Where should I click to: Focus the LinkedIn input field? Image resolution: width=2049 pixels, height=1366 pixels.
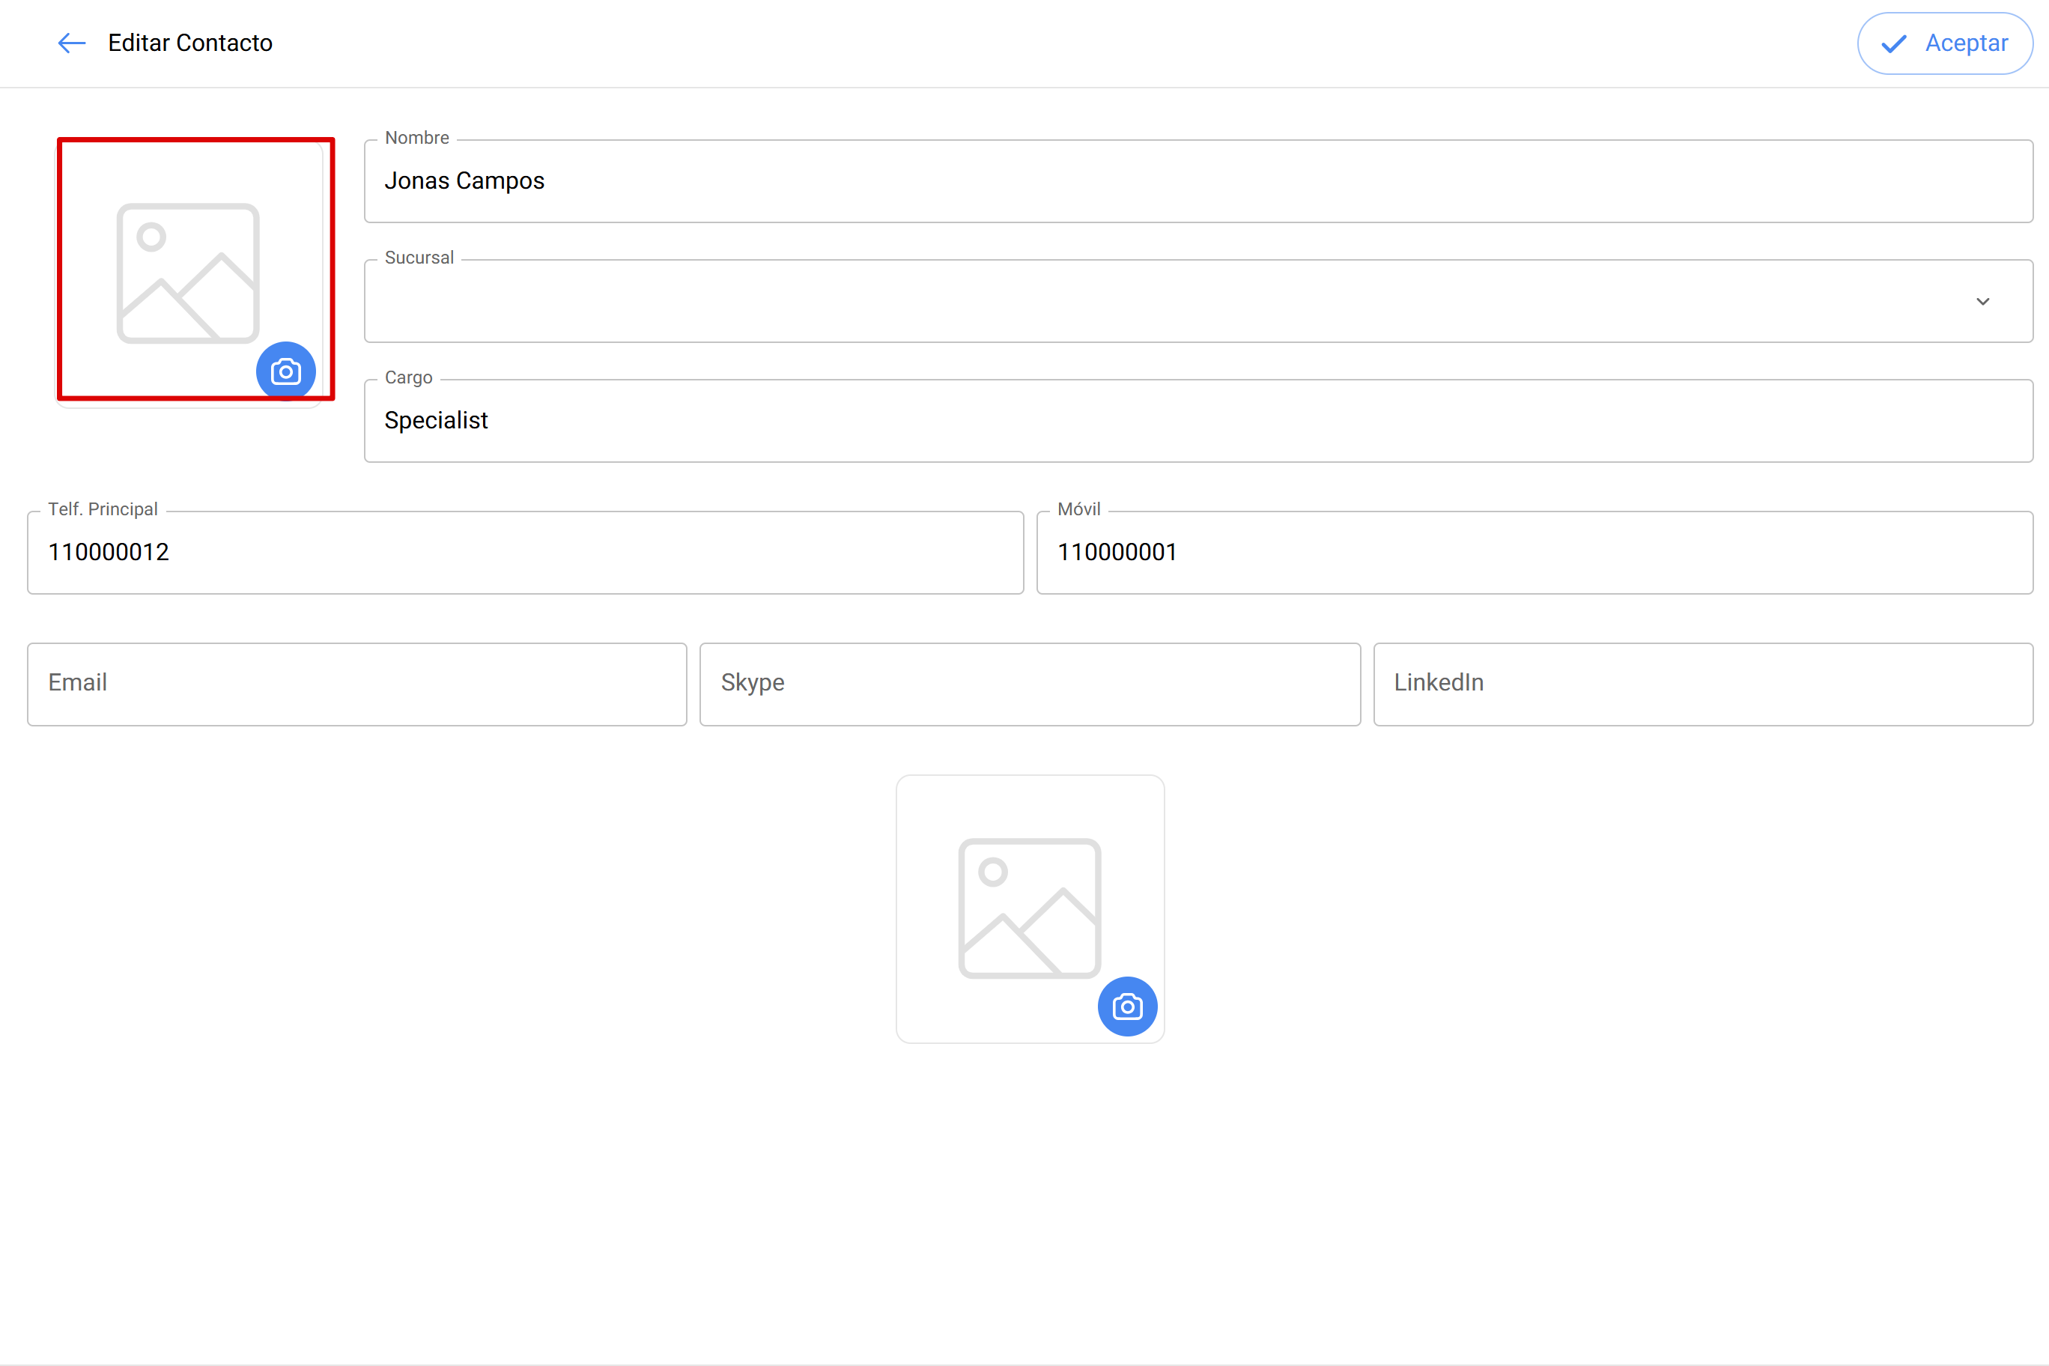click(x=1703, y=684)
